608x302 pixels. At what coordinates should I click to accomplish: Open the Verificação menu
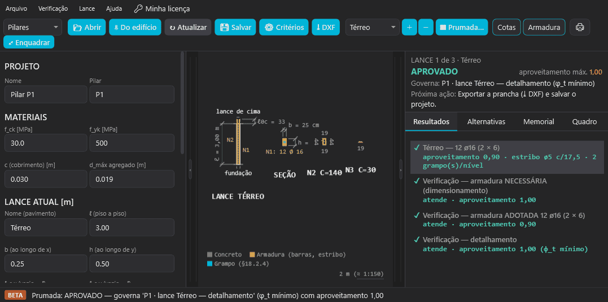[53, 8]
